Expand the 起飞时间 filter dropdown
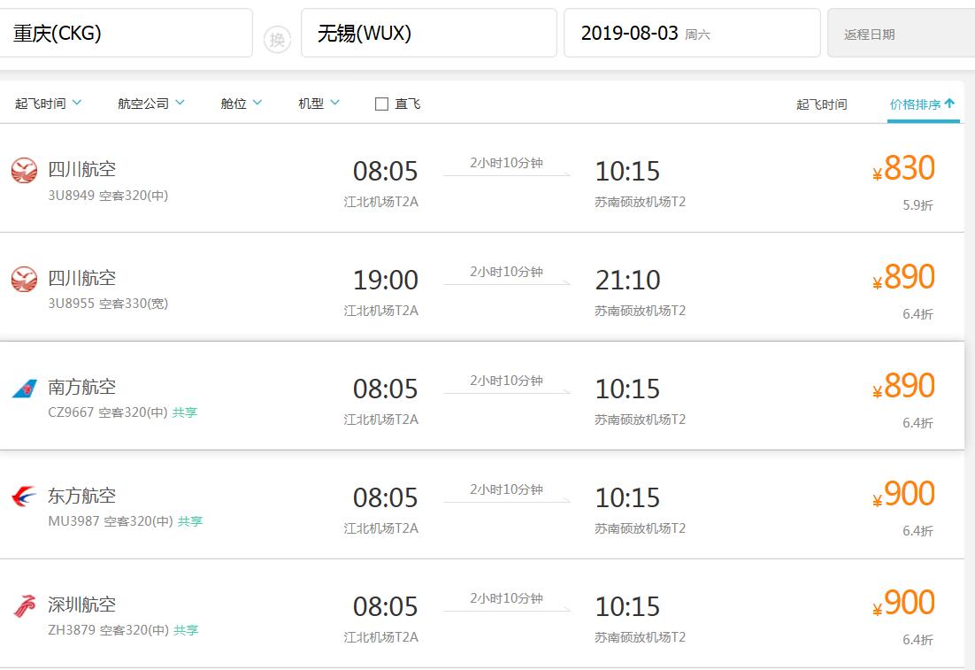Screen dimensions: 975x670 pyautogui.click(x=49, y=104)
